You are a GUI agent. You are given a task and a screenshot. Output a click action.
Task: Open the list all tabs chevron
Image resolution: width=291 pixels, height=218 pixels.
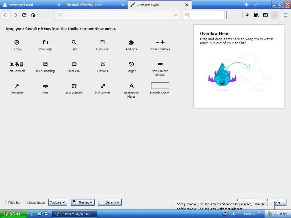pos(255,5)
